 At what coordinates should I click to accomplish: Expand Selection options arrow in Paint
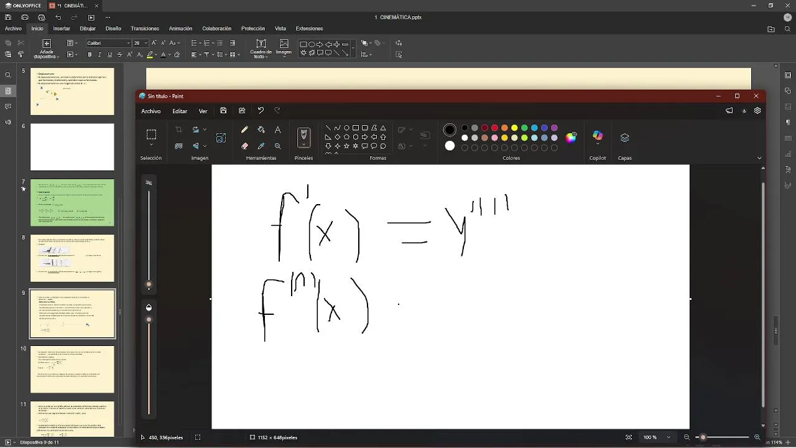[151, 146]
